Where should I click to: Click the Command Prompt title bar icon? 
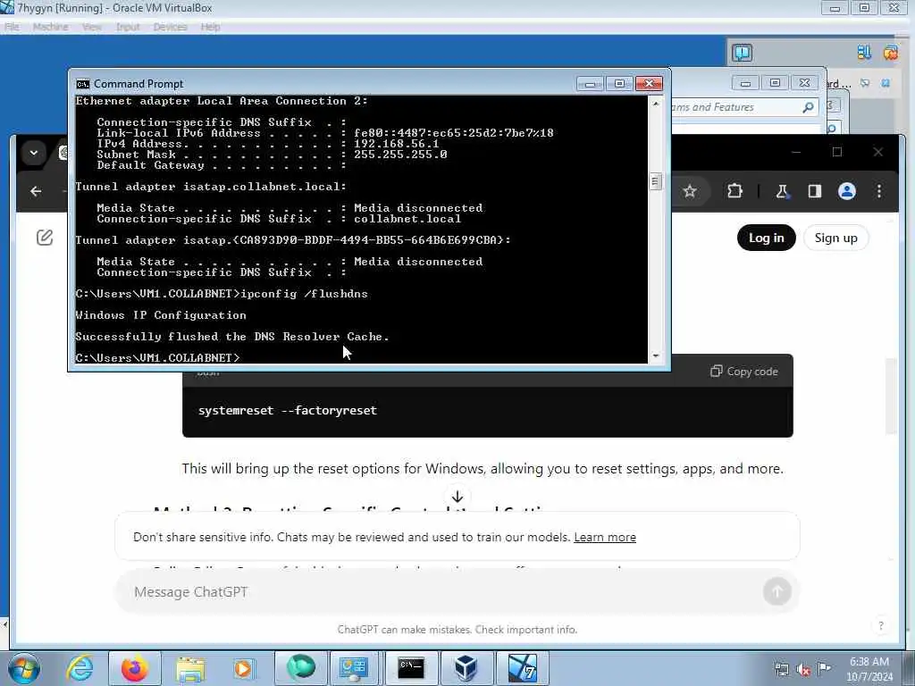coord(83,84)
